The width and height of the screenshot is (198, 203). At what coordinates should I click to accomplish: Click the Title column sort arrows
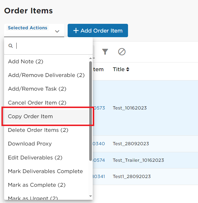128,69
